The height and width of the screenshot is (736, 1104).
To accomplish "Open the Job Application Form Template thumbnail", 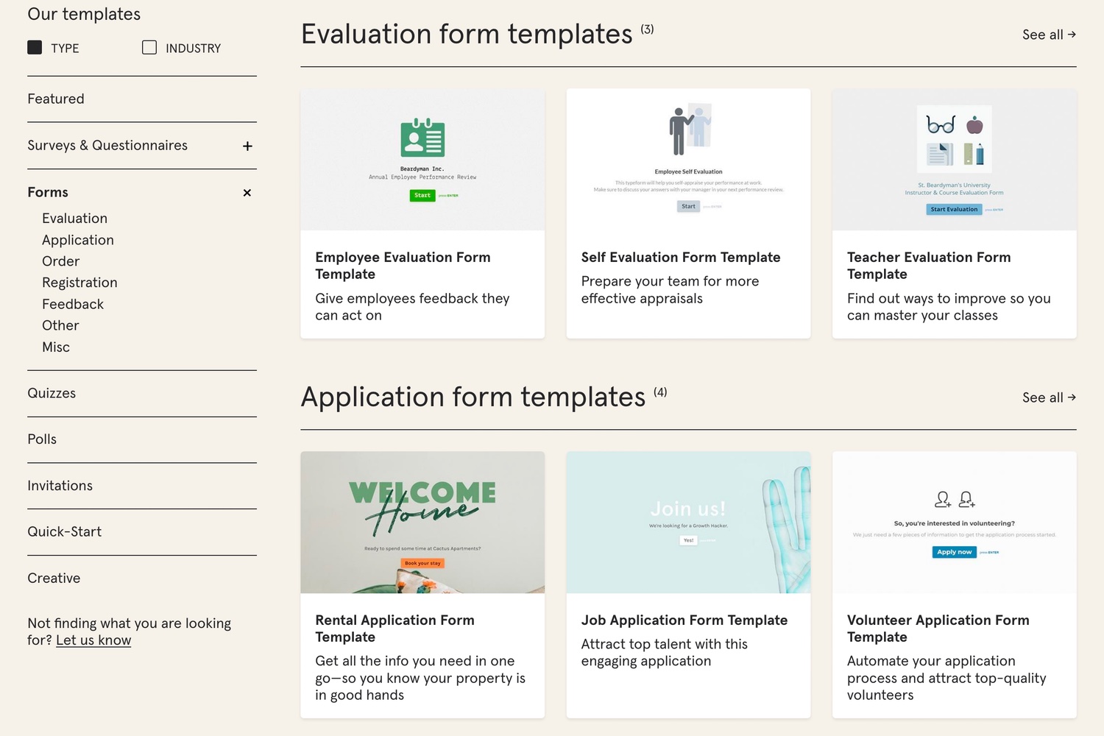I will [687, 522].
